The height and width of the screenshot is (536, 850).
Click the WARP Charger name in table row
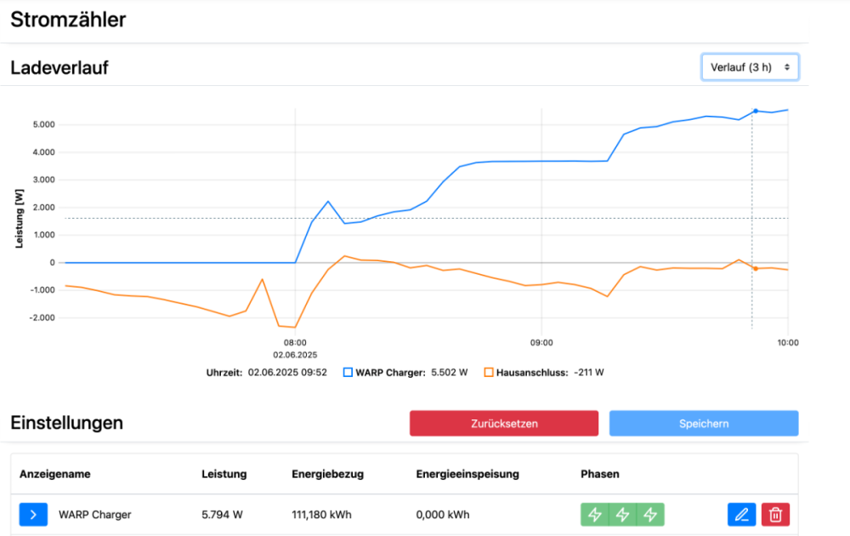click(x=94, y=515)
